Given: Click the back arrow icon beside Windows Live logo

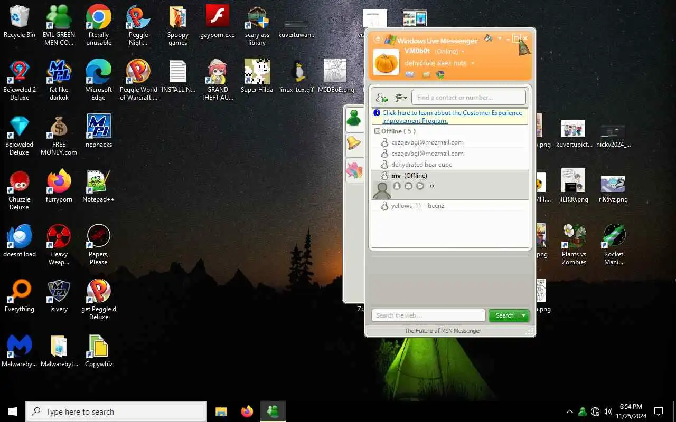Looking at the screenshot, I should pos(378,40).
